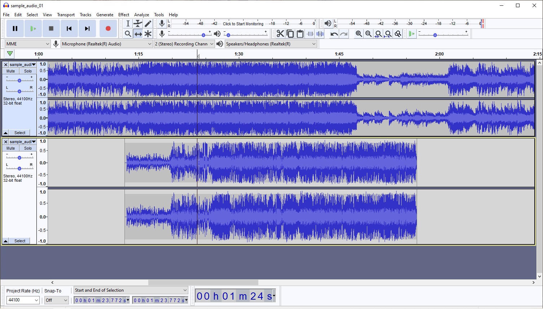Open the Tracks menu

86,15
